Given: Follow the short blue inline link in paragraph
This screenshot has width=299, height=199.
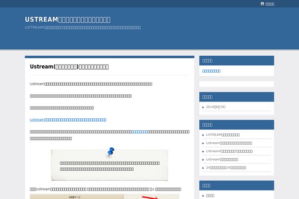Looking at the screenshot, I should pyautogui.click(x=140, y=131).
